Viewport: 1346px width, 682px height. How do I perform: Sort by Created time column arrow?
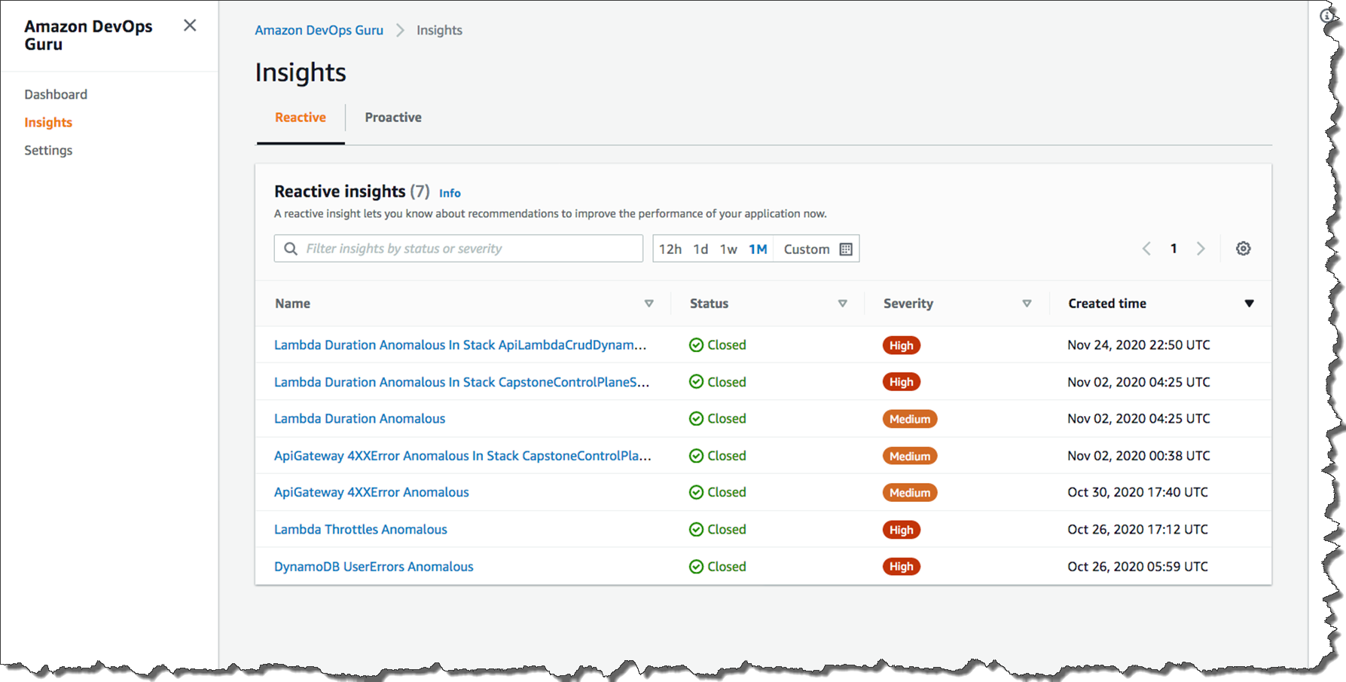(x=1249, y=304)
